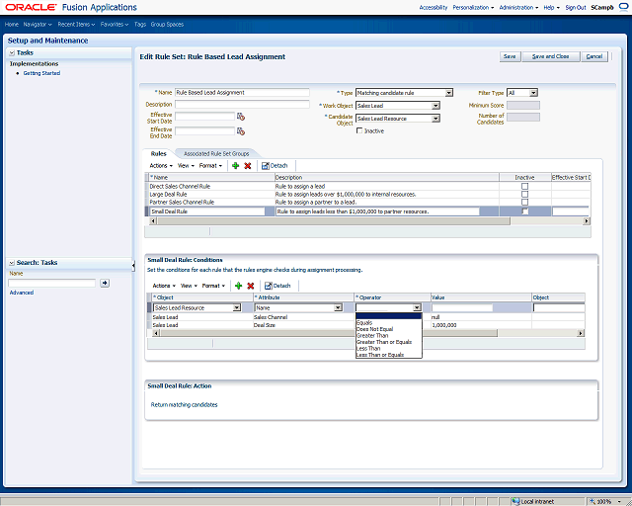Click the red delete icon in Rules toolbar
Screen dimensions: 632x506
[248, 165]
